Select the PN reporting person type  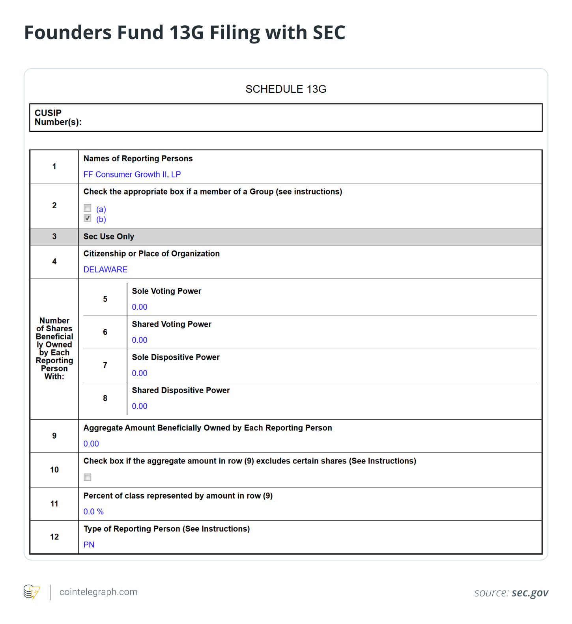pos(89,545)
